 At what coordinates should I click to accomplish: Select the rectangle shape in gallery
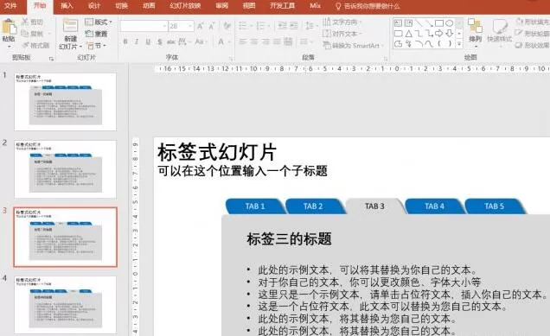tap(438, 23)
